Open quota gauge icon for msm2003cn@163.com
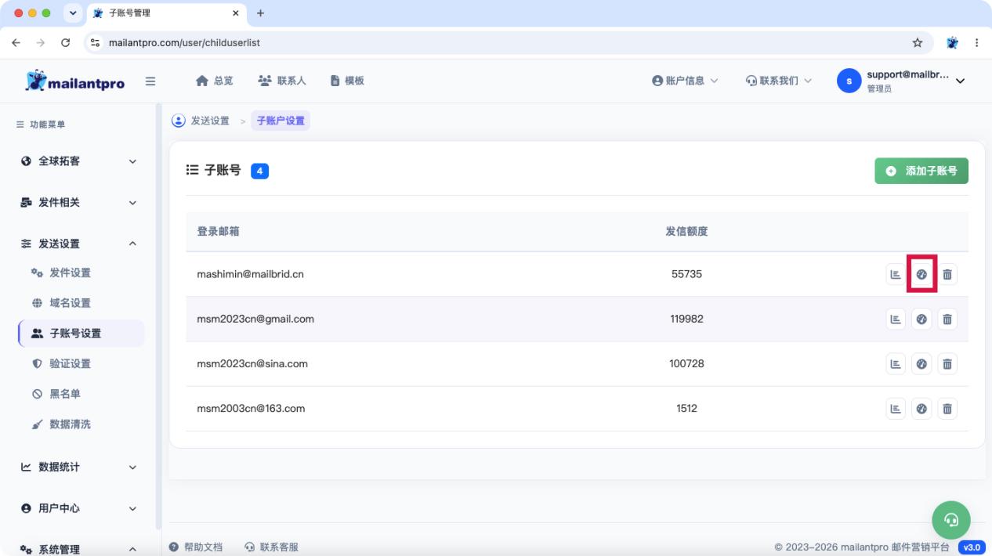 point(921,408)
